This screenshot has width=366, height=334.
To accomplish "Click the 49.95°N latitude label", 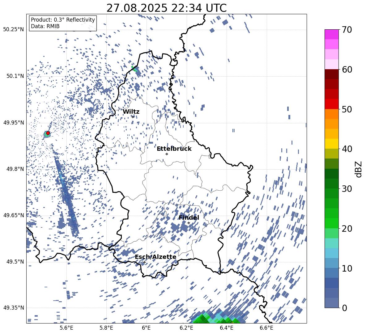I will [14, 122].
